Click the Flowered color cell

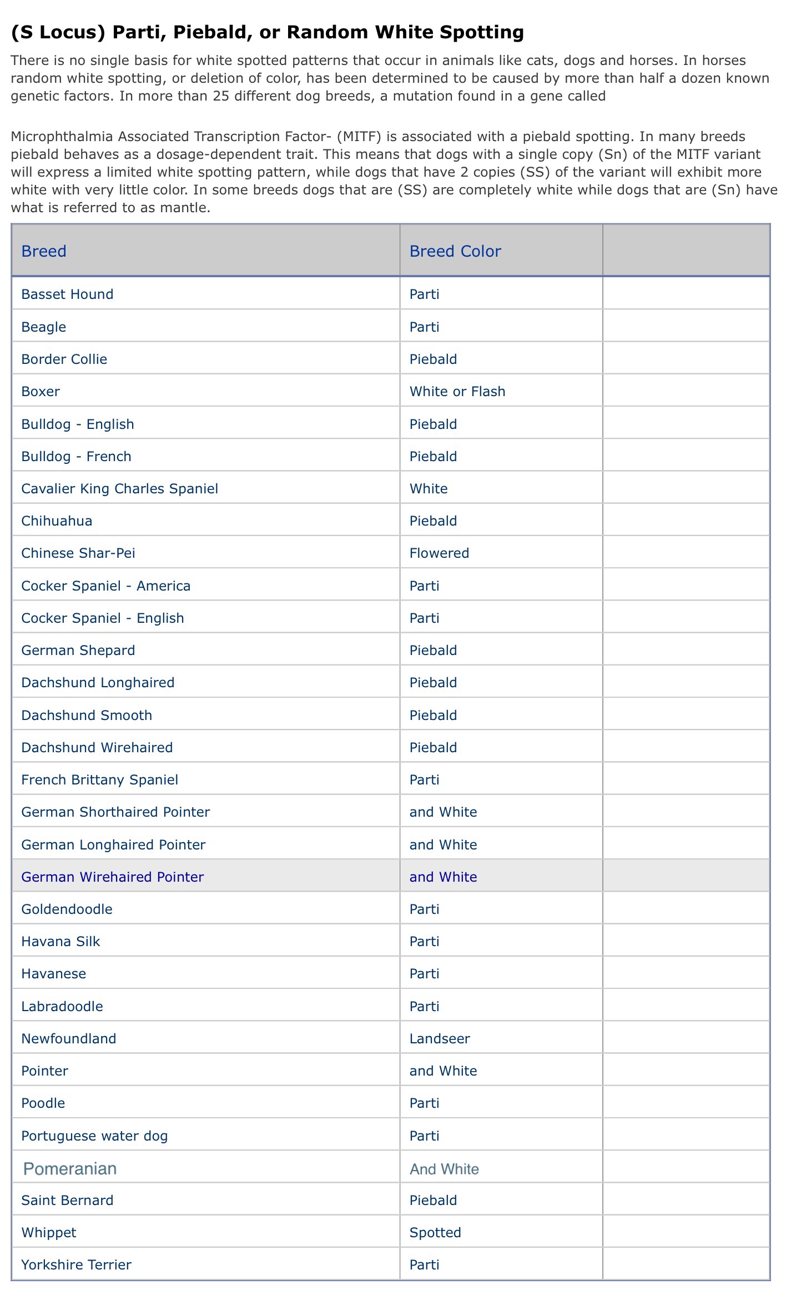click(x=439, y=553)
